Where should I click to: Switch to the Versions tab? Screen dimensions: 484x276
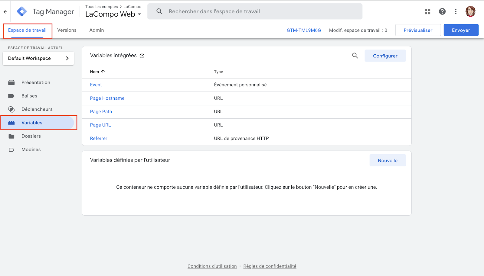point(67,30)
